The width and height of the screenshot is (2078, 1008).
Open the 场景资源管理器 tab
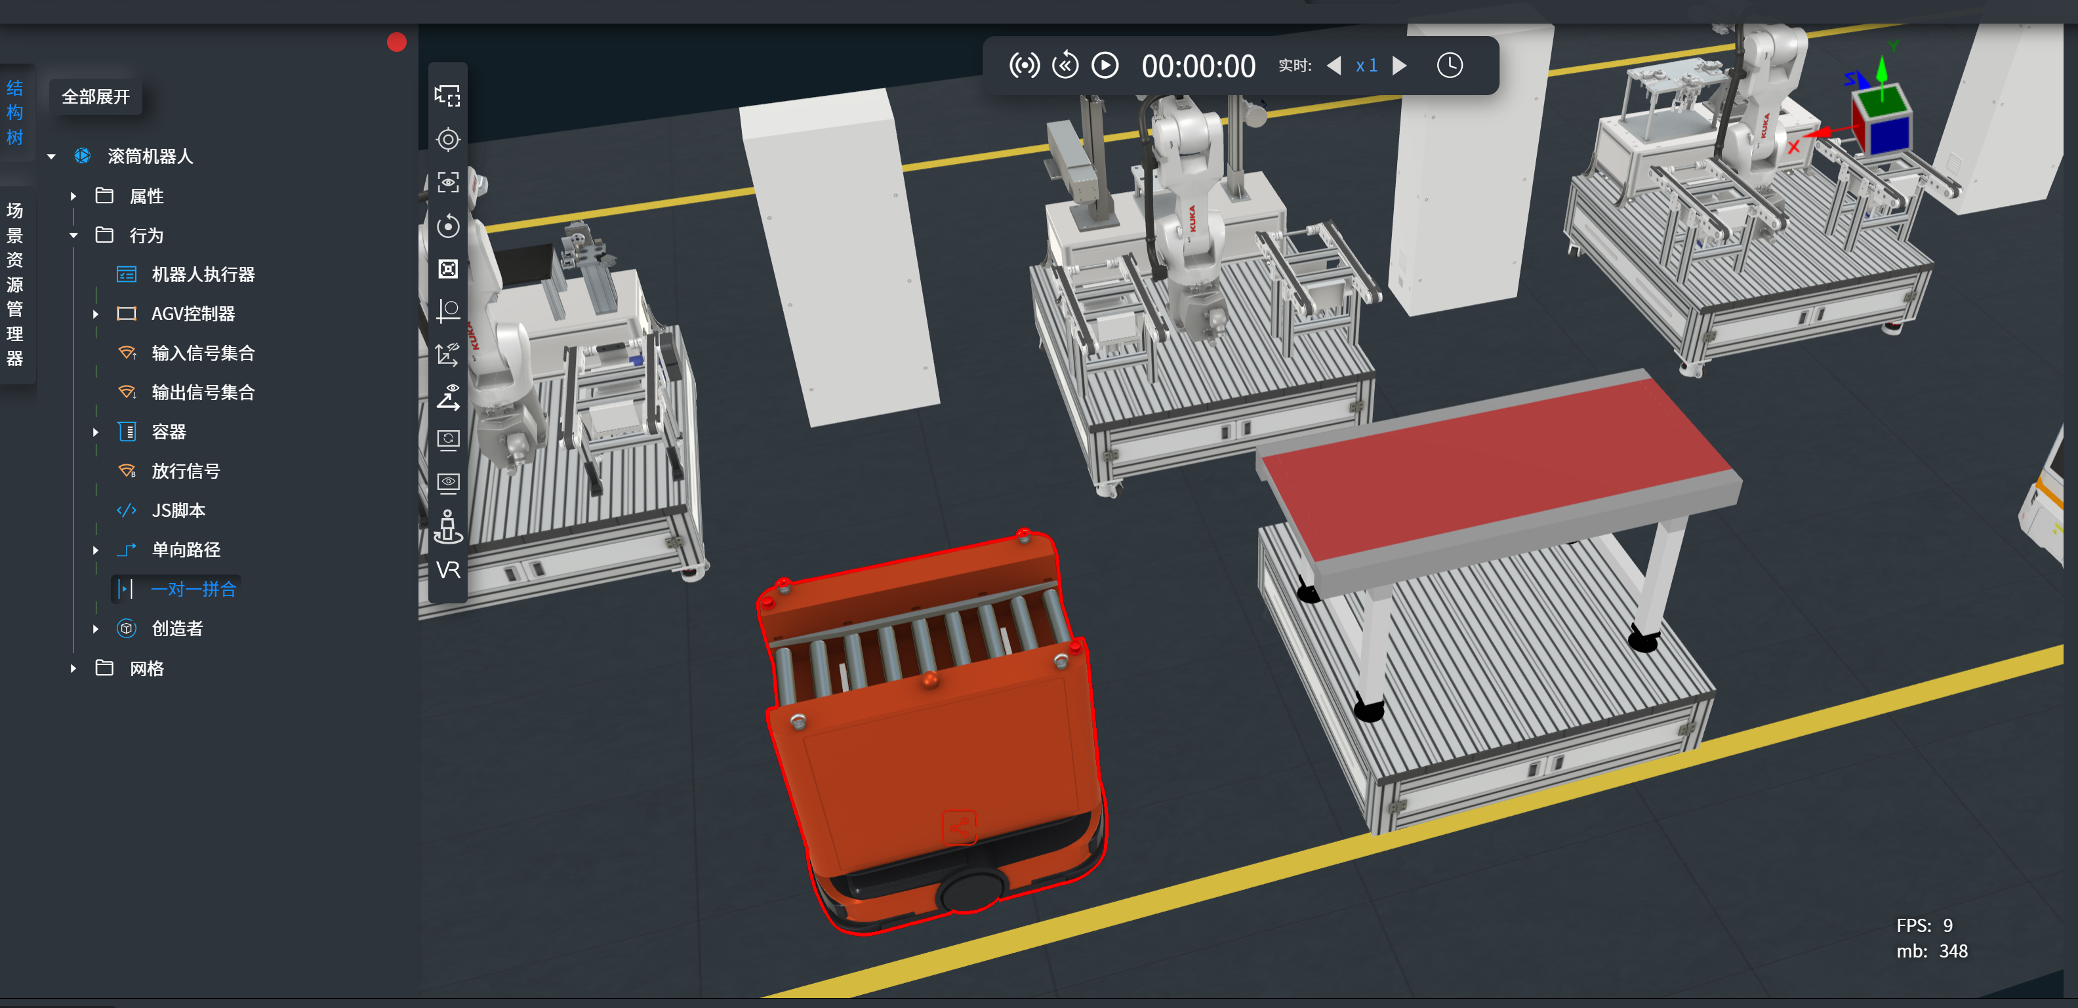[14, 284]
